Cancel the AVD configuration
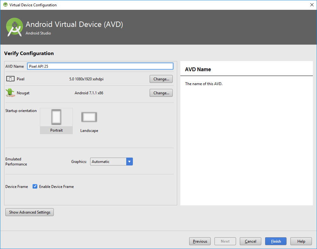317x249 pixels. (250, 241)
